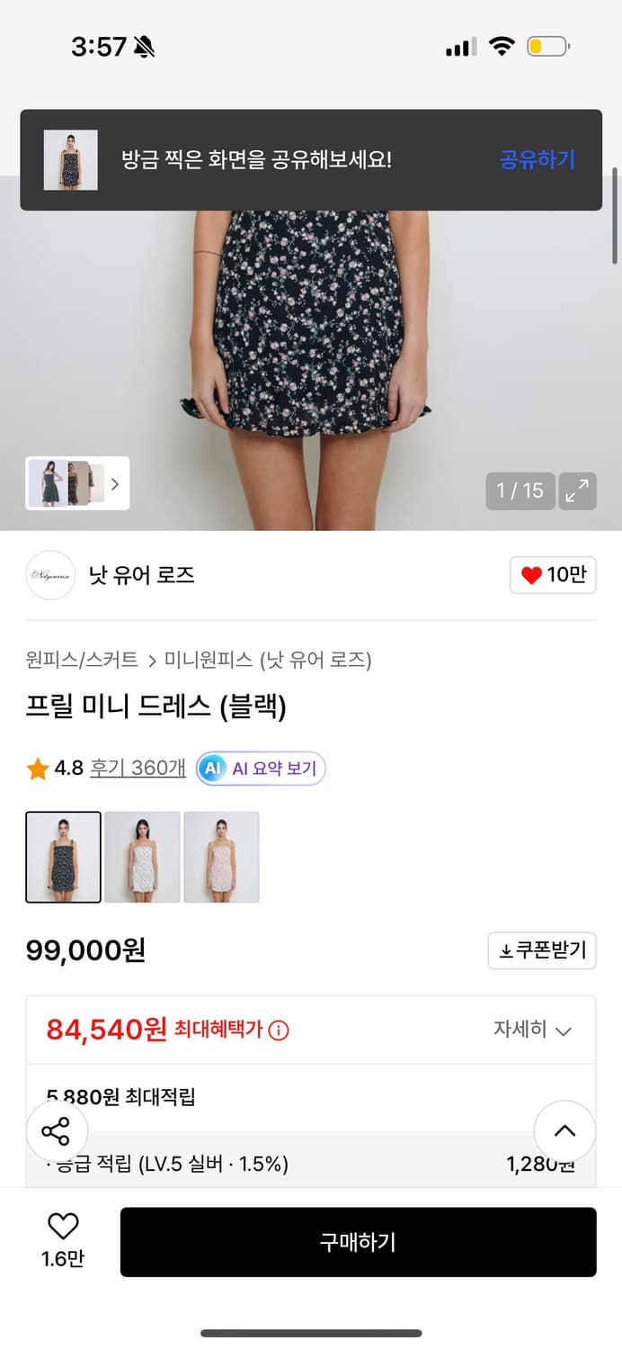Tap 구매하기 to purchase
622x1350 pixels.
(359, 1242)
